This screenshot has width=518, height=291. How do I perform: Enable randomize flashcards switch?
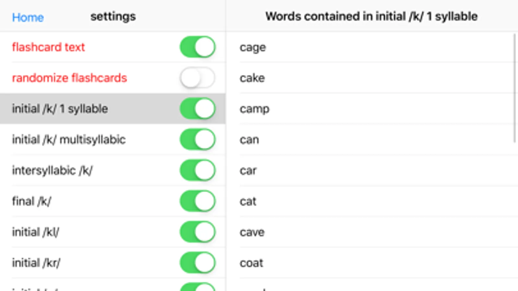pyautogui.click(x=198, y=78)
